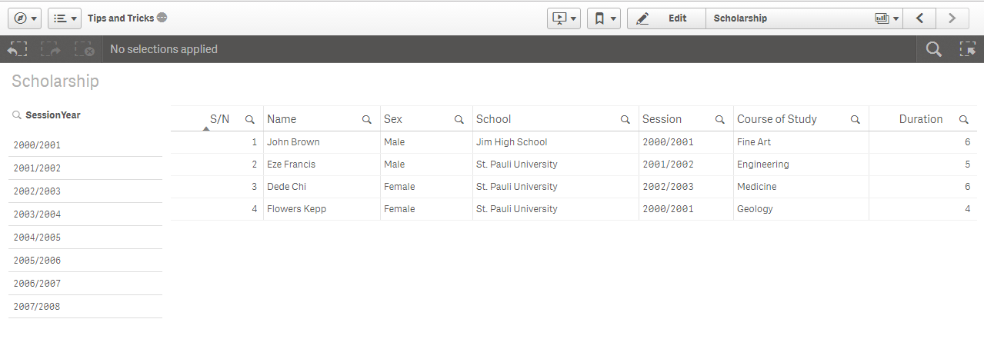Open the selections tool icon
The width and height of the screenshot is (984, 339).
pyautogui.click(x=967, y=49)
